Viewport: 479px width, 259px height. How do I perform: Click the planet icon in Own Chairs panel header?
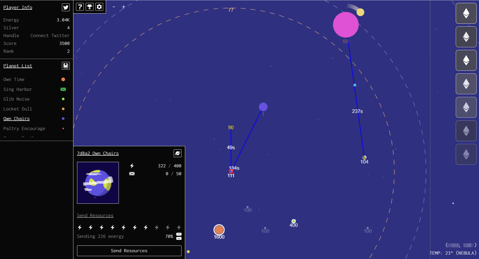tap(178, 153)
